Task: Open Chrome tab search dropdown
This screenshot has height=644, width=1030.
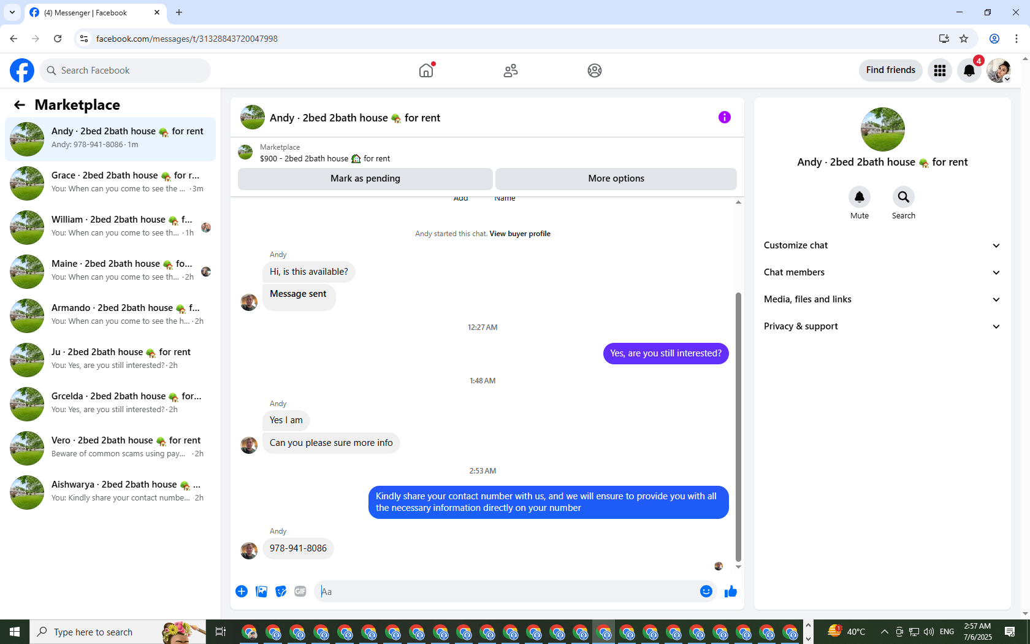Action: point(12,12)
